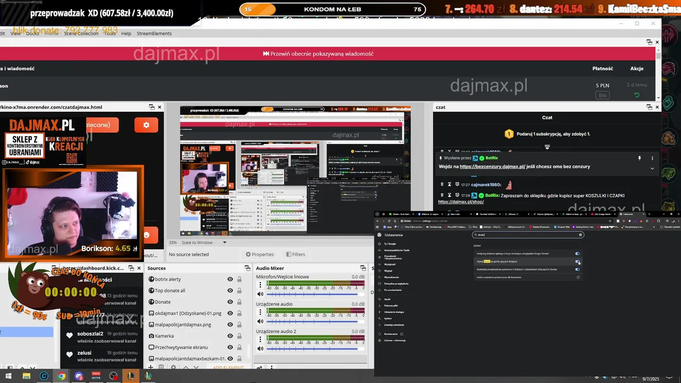
Task: Open Mikrofon/Wejście liniowe options kebab menu
Action: 260,285
